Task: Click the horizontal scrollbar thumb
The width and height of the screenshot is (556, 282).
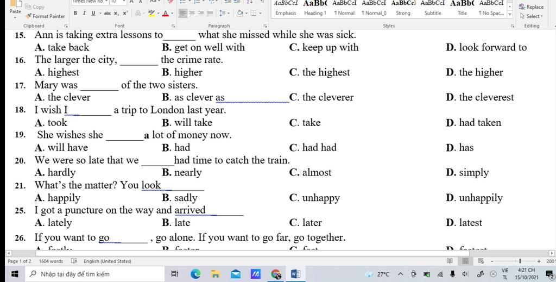Action: pos(252,253)
